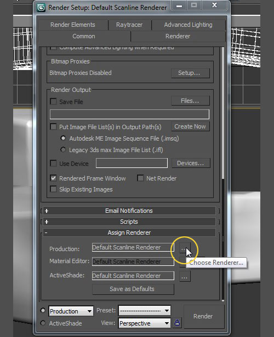274x337 pixels.
Task: Open the Preset dropdown
Action: (x=145, y=311)
